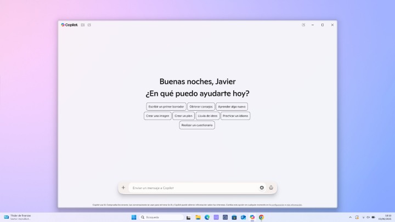Screen dimensions: 395x222
Task: Maximize the Copilot window
Action: tap(323, 25)
